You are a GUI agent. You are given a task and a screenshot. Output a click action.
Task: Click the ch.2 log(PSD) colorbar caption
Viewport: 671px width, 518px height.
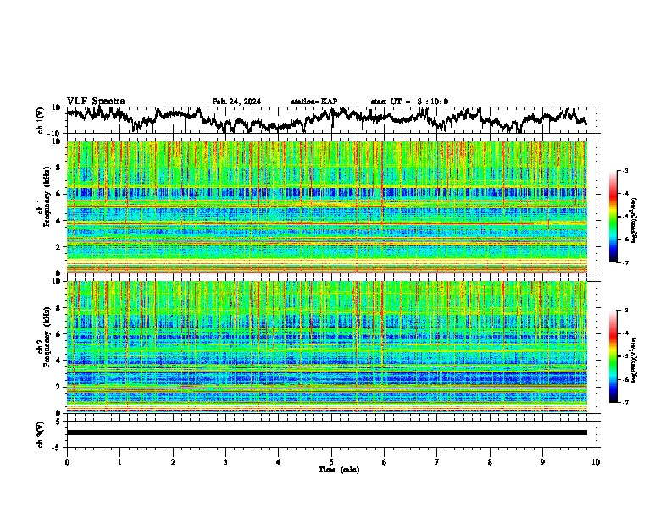click(635, 360)
